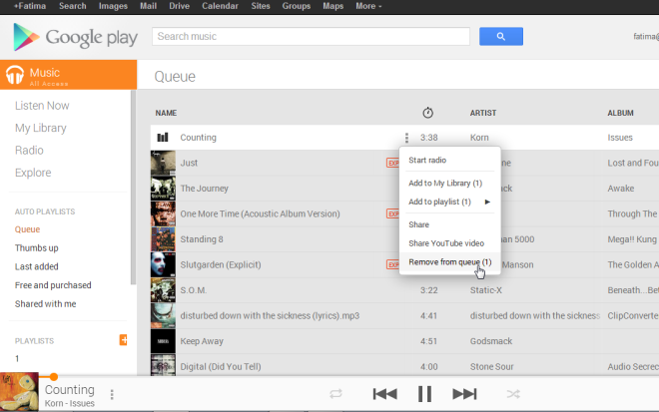Click explicit badge on One More Time row
The width and height of the screenshot is (659, 412).
(x=392, y=213)
